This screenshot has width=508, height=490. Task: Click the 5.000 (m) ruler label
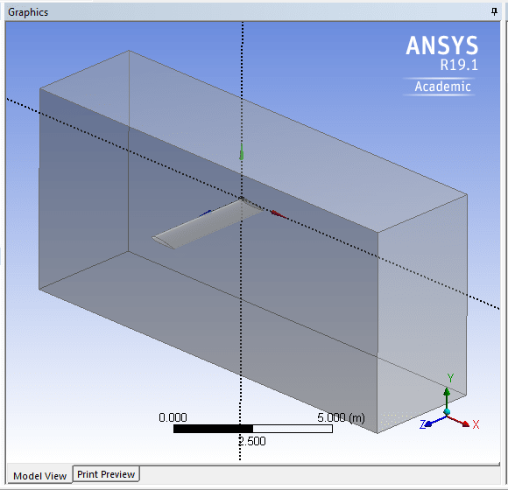[x=341, y=417]
